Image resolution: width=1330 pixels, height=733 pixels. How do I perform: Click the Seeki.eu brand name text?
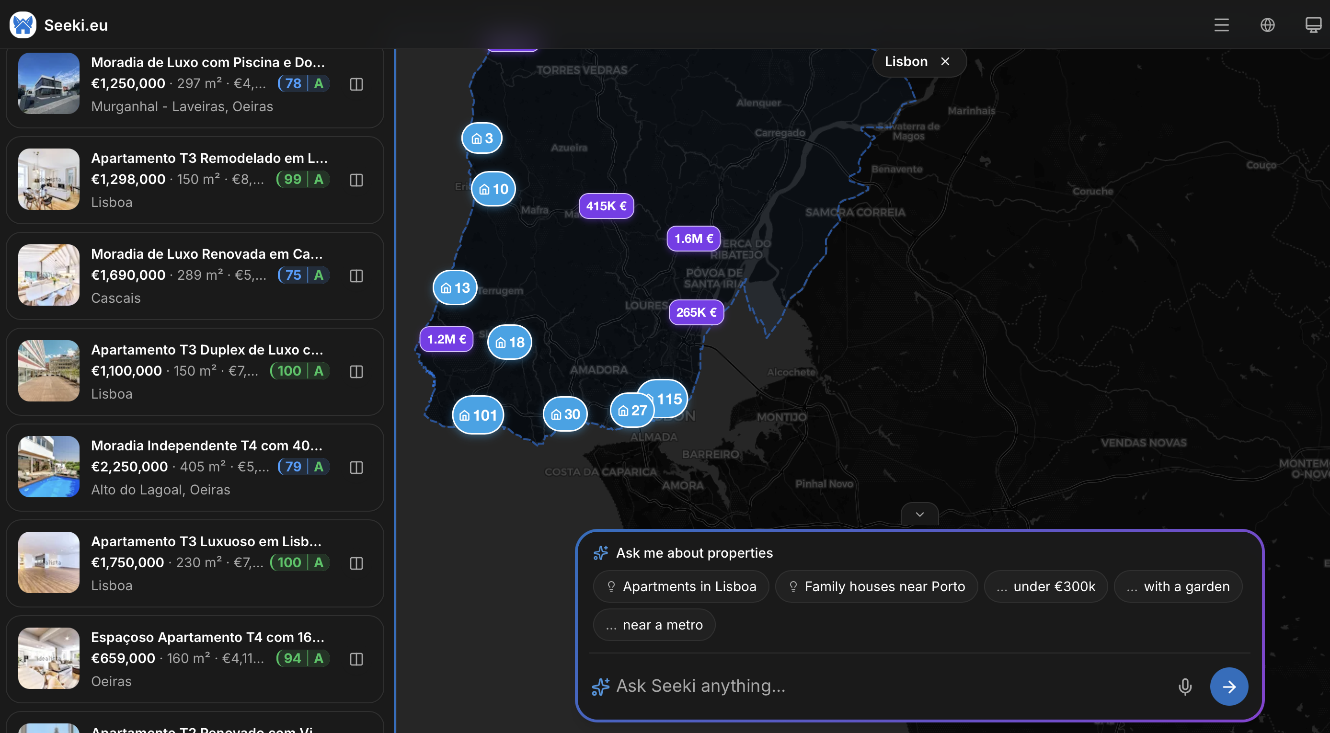click(x=76, y=25)
